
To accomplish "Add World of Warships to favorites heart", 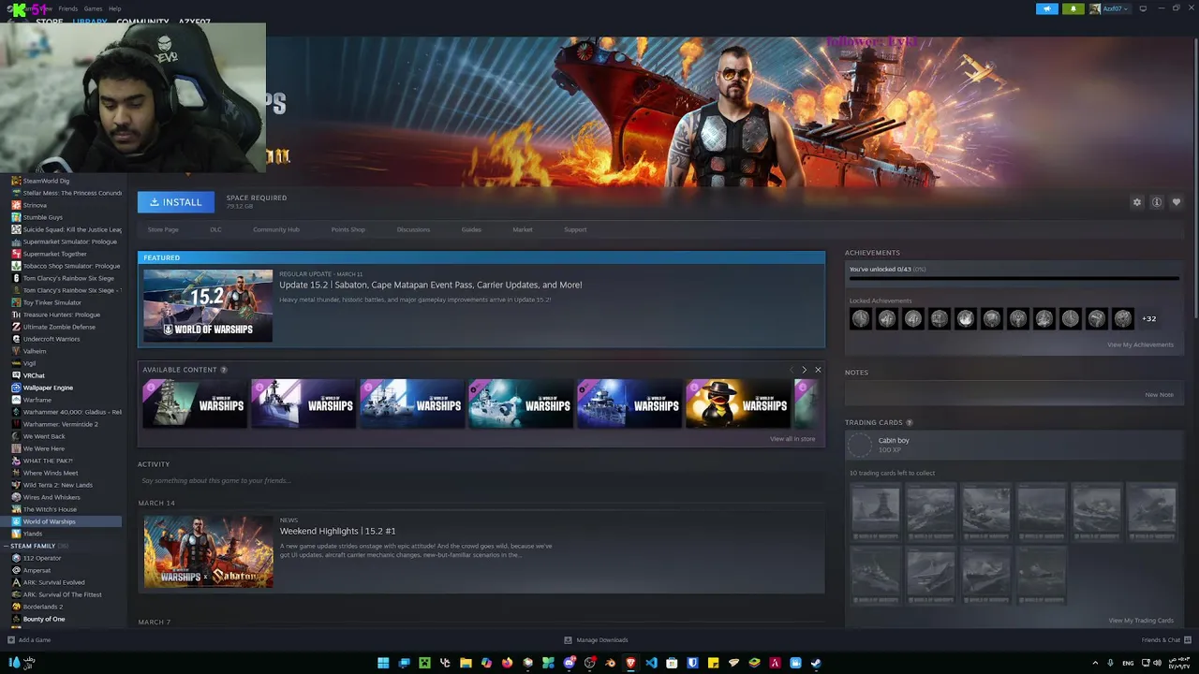I will pos(1177,202).
